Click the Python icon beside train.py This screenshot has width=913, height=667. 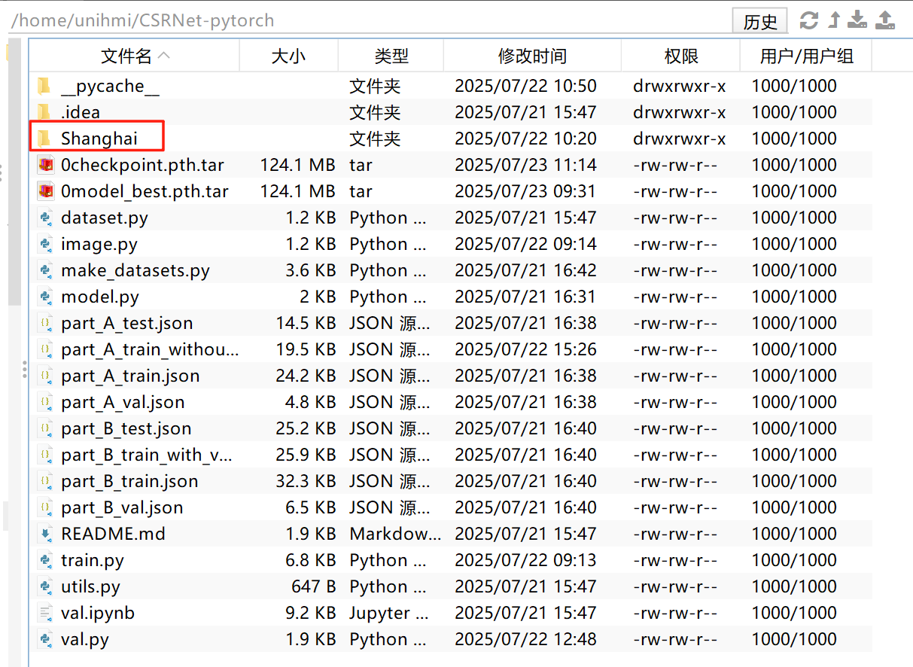45,560
